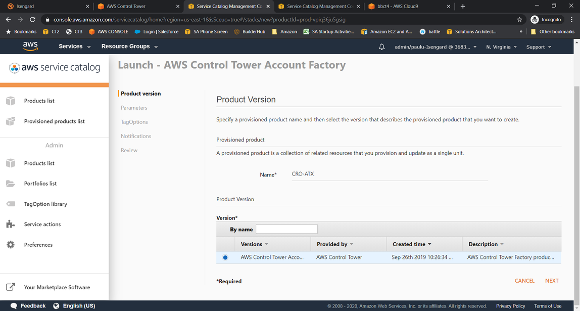Select the AWS Control Tower version radio button
Viewport: 580px width, 311px height.
225,257
